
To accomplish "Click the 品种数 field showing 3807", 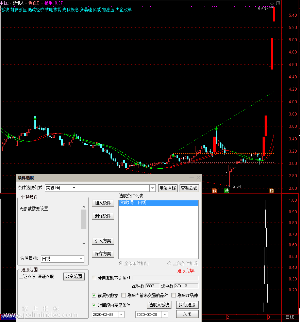I will point(152,286).
